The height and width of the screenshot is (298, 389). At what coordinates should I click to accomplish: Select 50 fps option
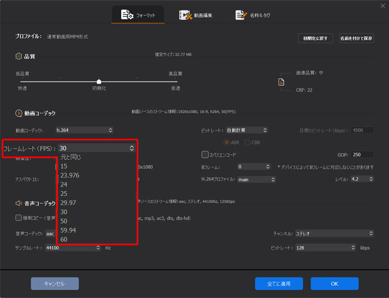64,221
